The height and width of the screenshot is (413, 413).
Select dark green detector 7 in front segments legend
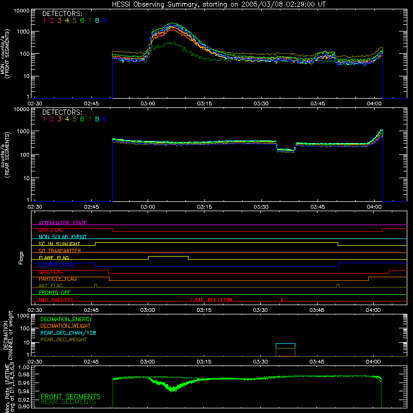[89, 21]
